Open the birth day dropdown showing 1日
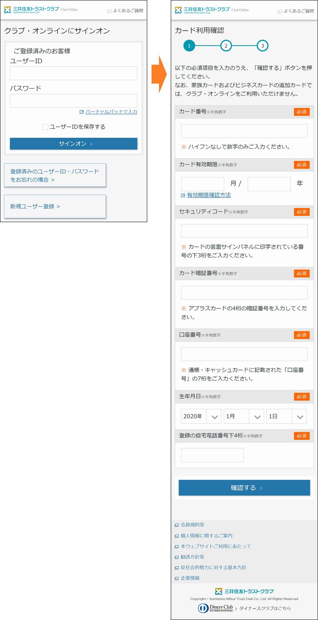Screen dimensions: 318x620 tap(286, 416)
